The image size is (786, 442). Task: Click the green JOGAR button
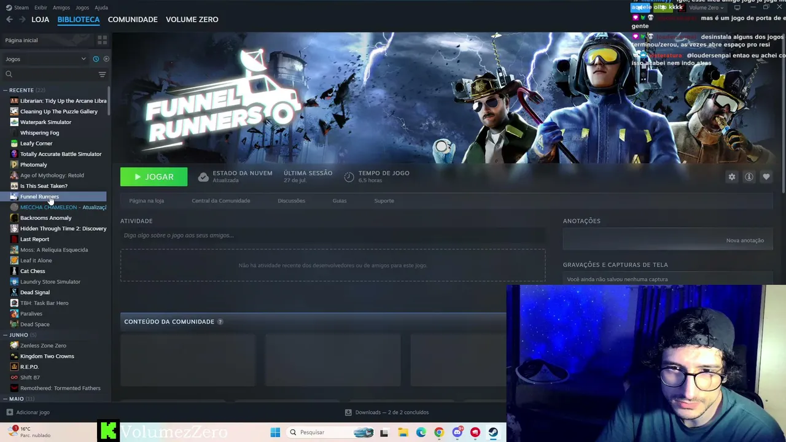click(x=154, y=177)
